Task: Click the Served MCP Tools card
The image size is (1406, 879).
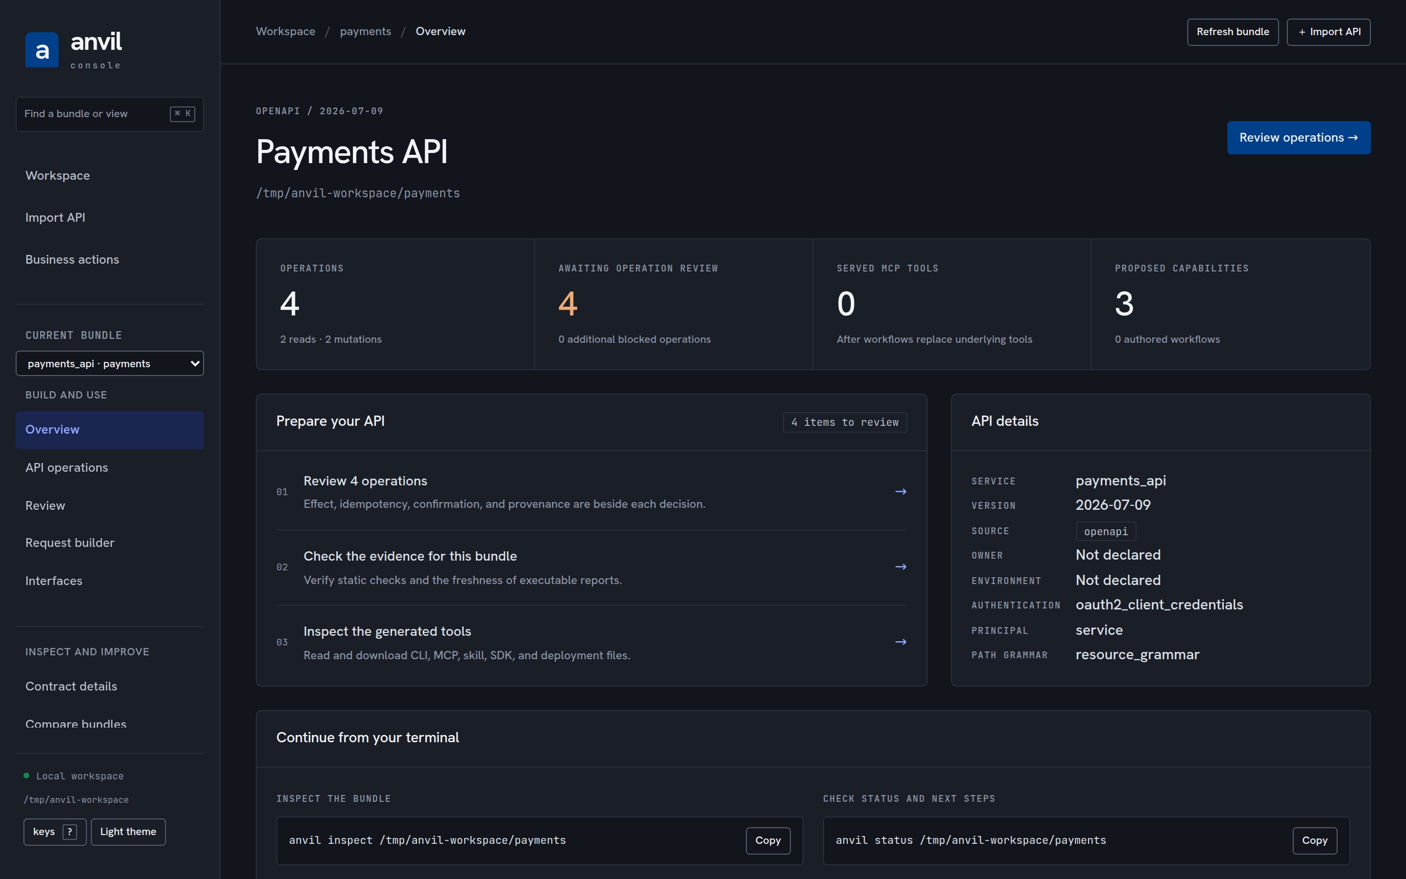Action: [x=951, y=304]
